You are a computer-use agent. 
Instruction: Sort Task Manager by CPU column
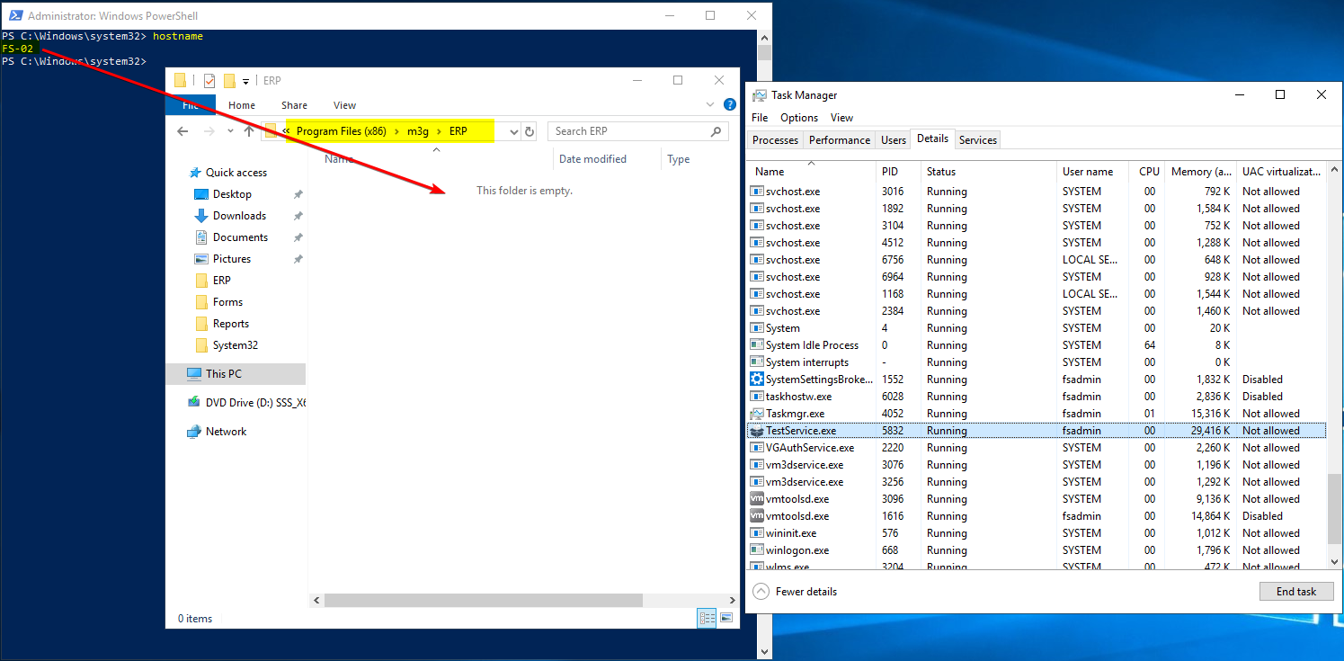(1149, 172)
